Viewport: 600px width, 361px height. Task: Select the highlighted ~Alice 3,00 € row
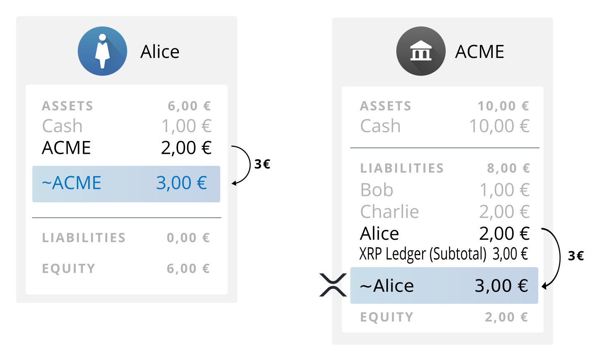444,285
